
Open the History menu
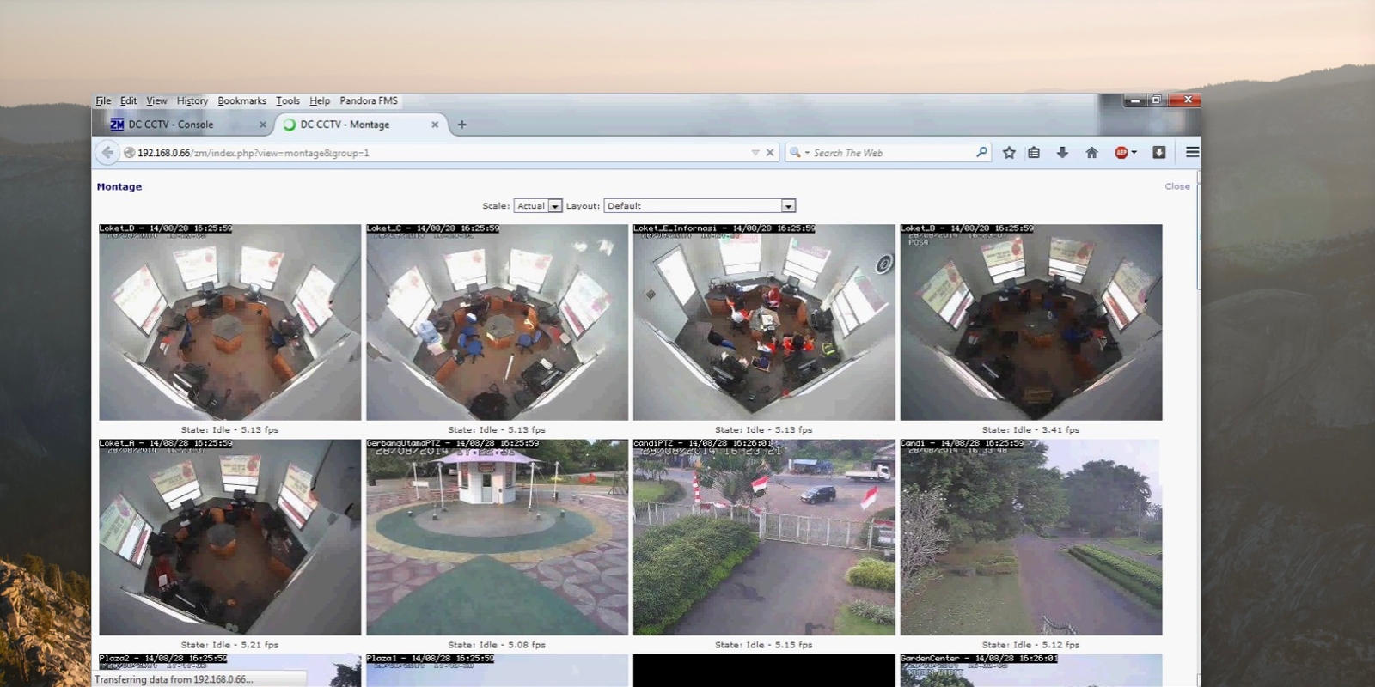[x=192, y=100]
